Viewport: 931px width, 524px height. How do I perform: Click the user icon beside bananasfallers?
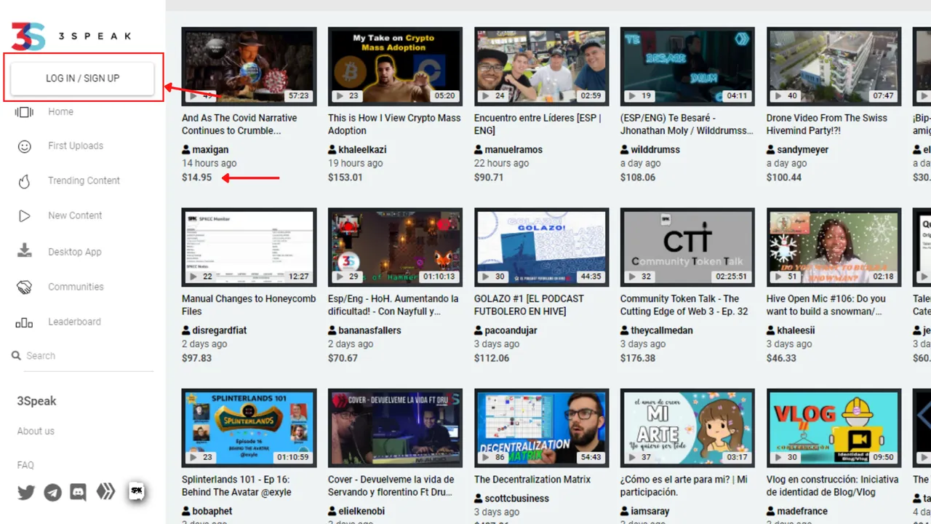click(x=332, y=330)
